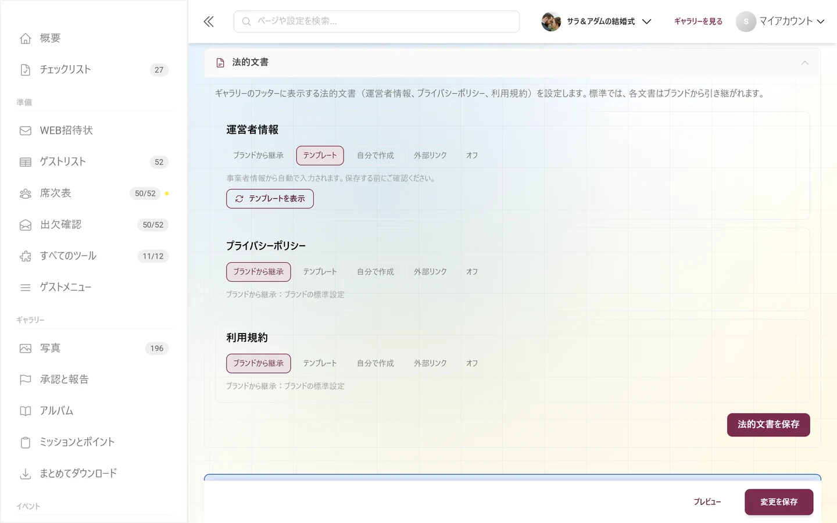Click 法的文書を保存 button

(x=768, y=425)
